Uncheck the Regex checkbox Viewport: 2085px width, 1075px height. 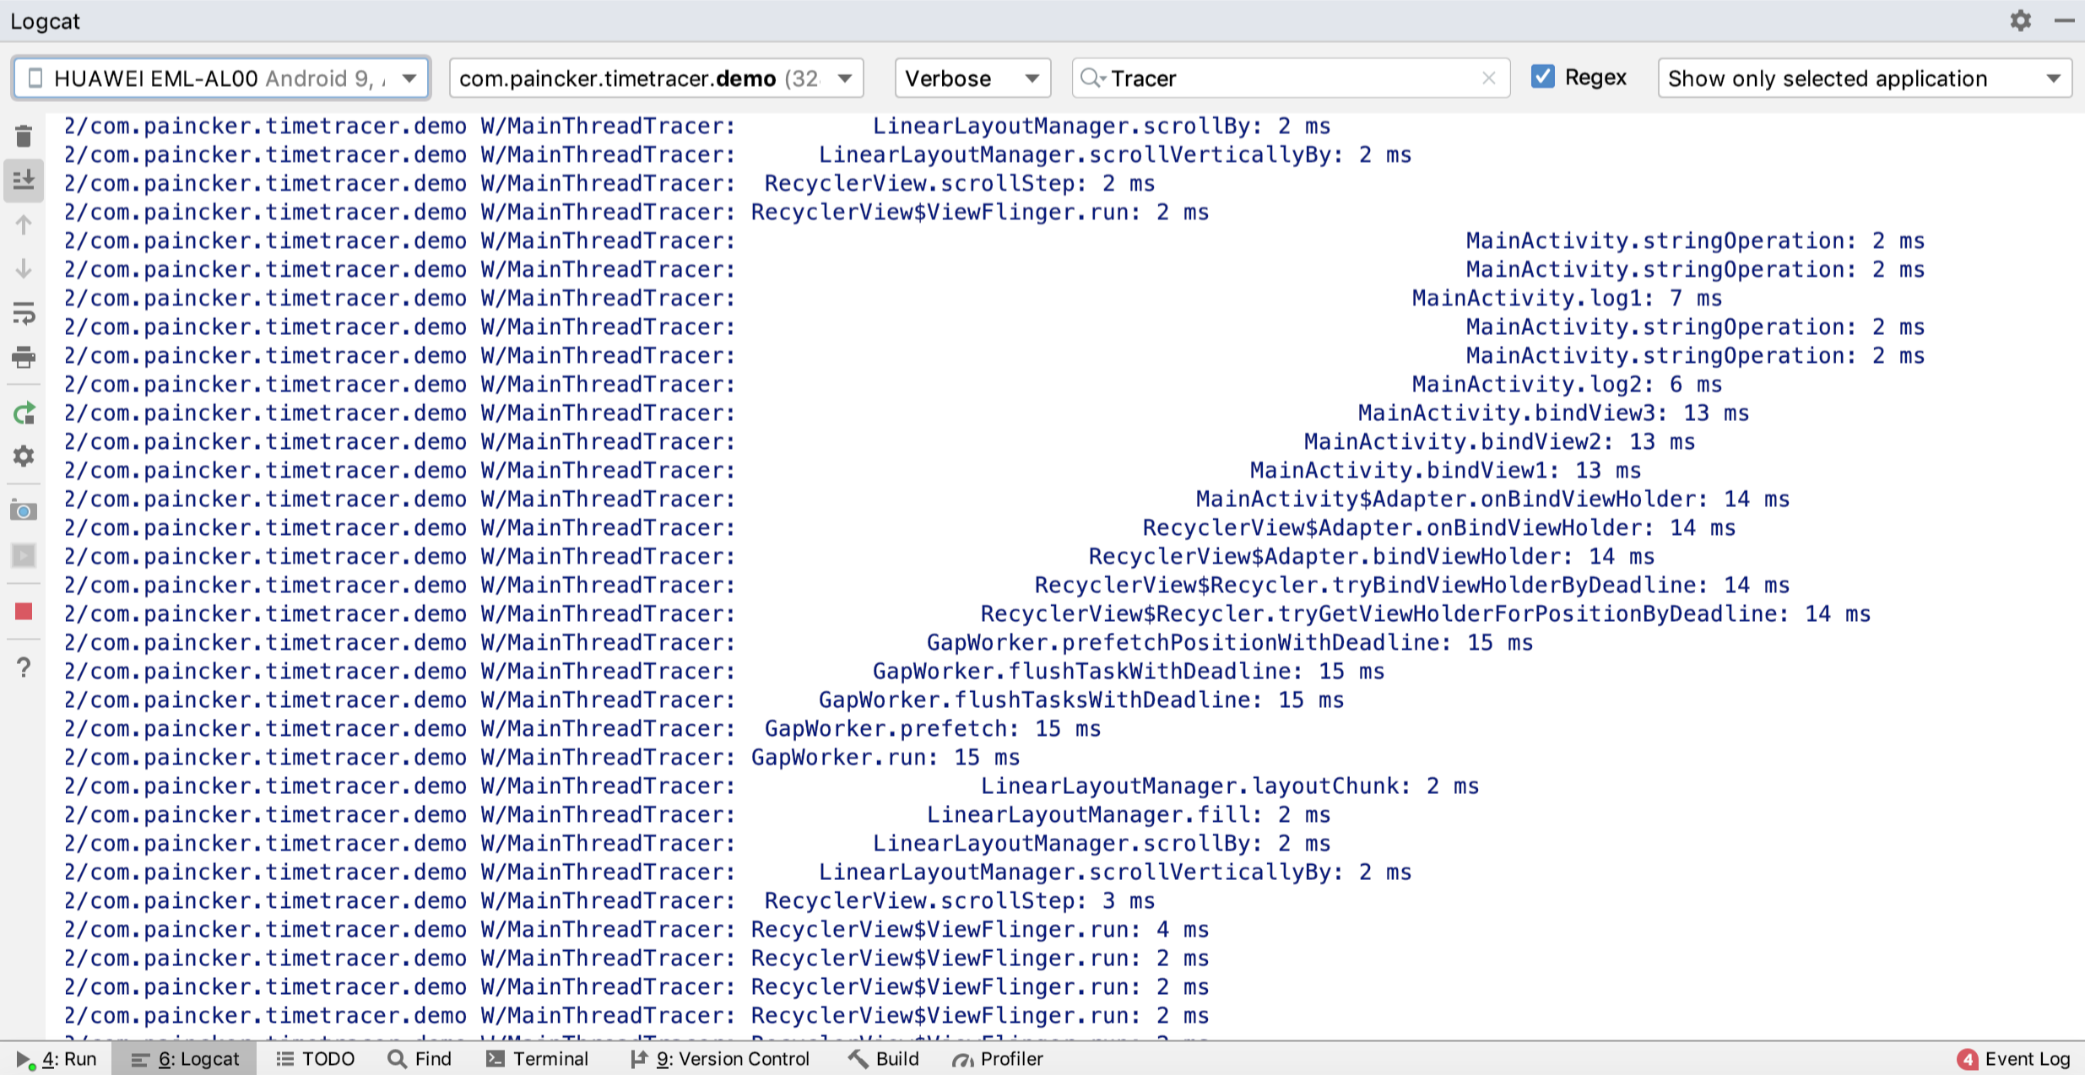coord(1542,77)
